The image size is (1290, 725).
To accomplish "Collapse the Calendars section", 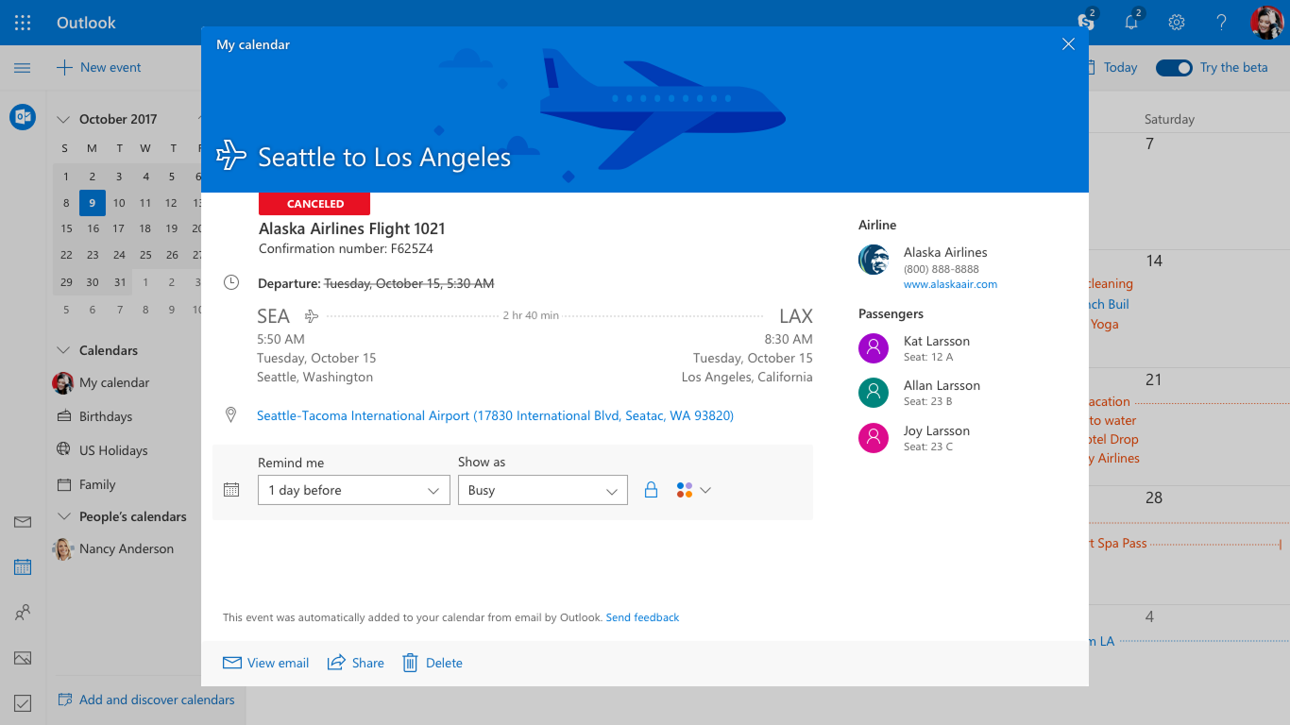I will pos(63,350).
